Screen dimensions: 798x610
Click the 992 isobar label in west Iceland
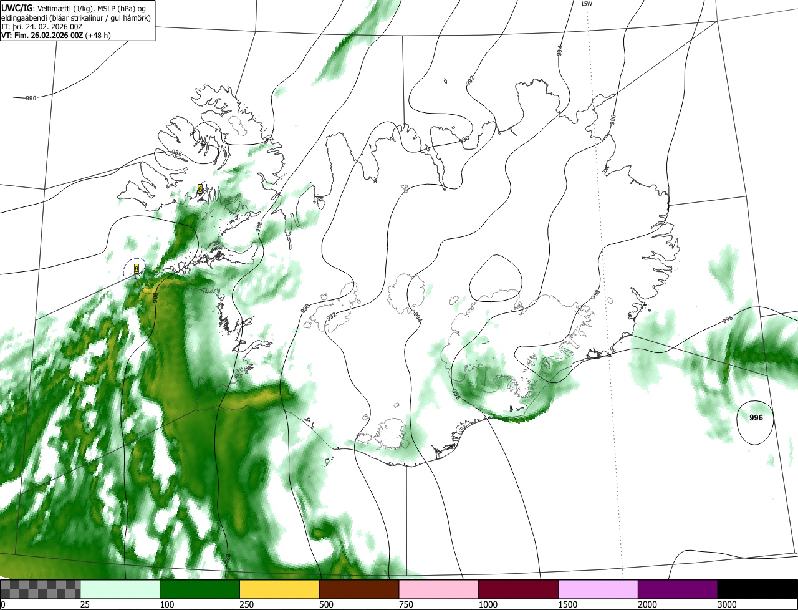click(331, 317)
